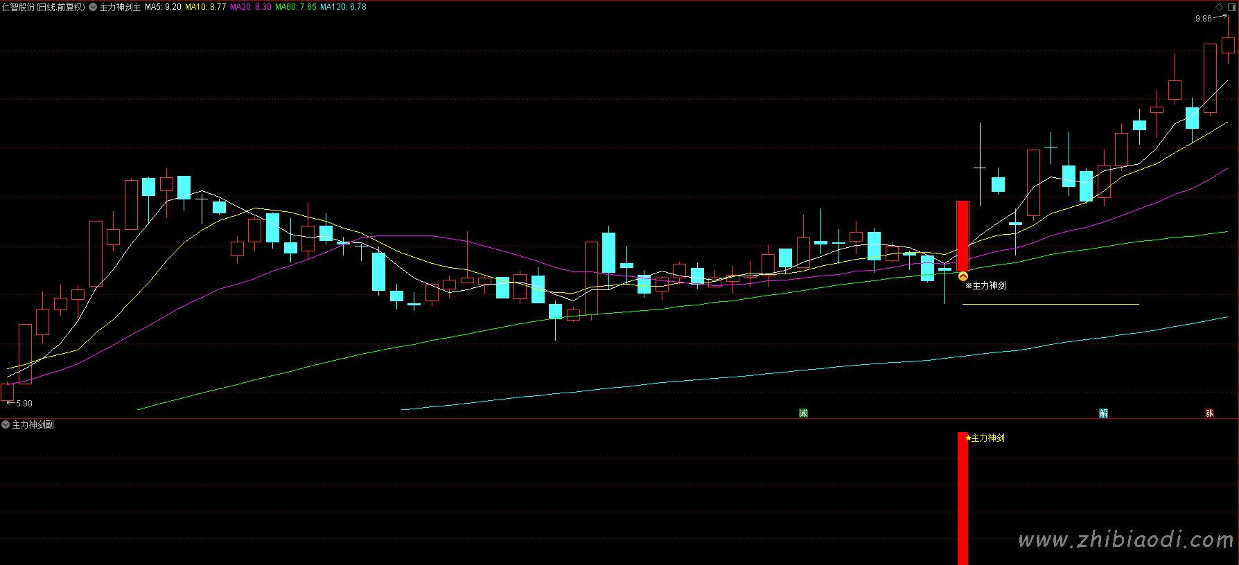The image size is (1239, 565).
Task: Click the 仁智股份 stock title label
Action: (43, 7)
